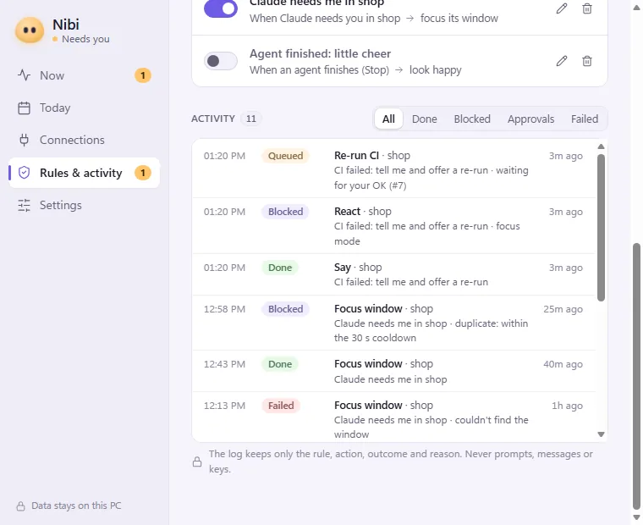
Task: Click the Rules & activity shield icon
Action: click(25, 173)
